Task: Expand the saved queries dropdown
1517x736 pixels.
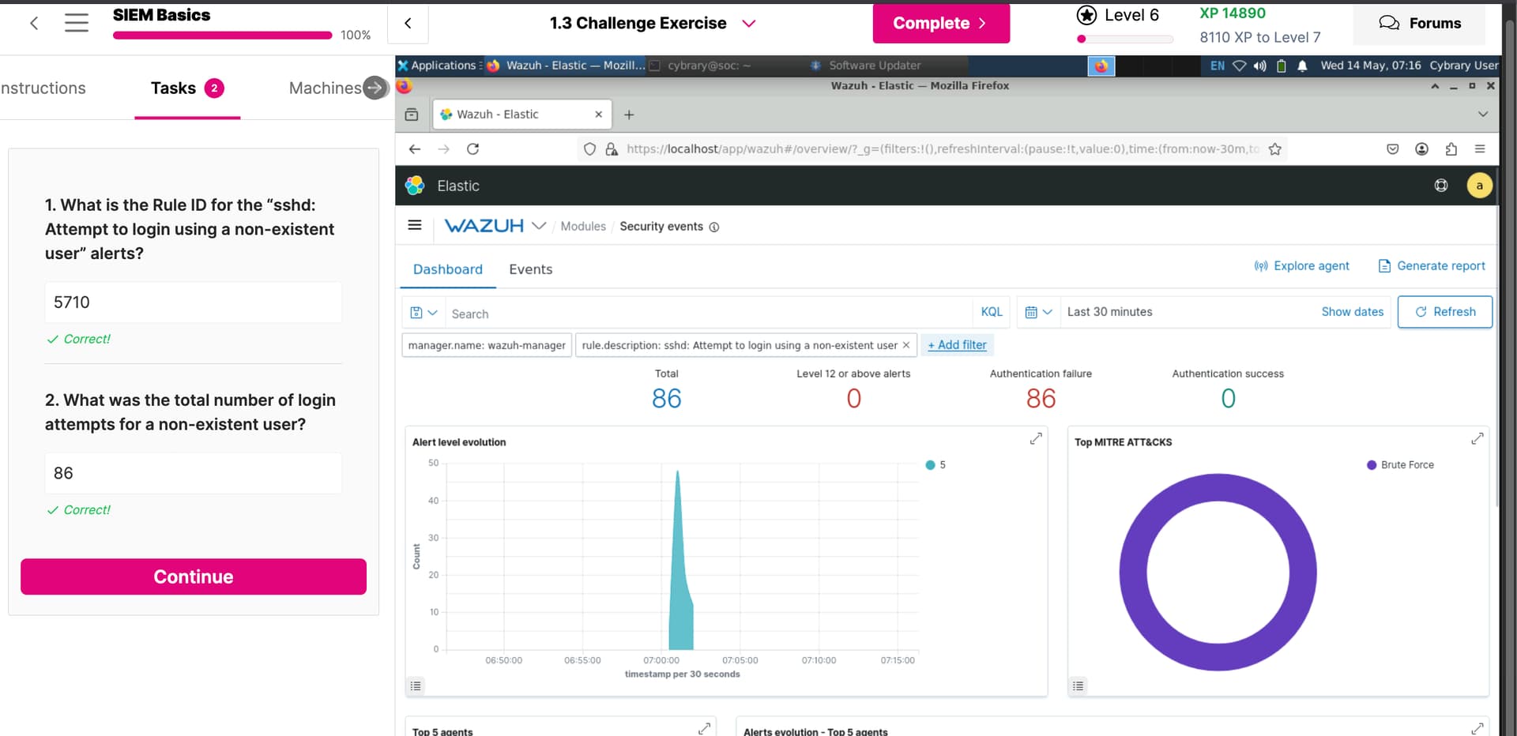Action: pos(423,313)
